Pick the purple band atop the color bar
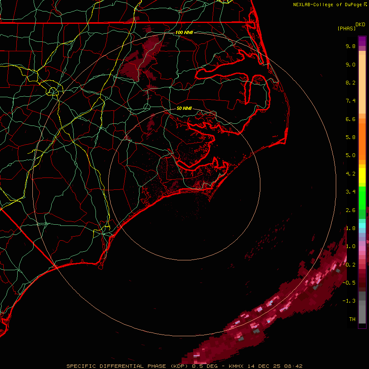 point(362,41)
